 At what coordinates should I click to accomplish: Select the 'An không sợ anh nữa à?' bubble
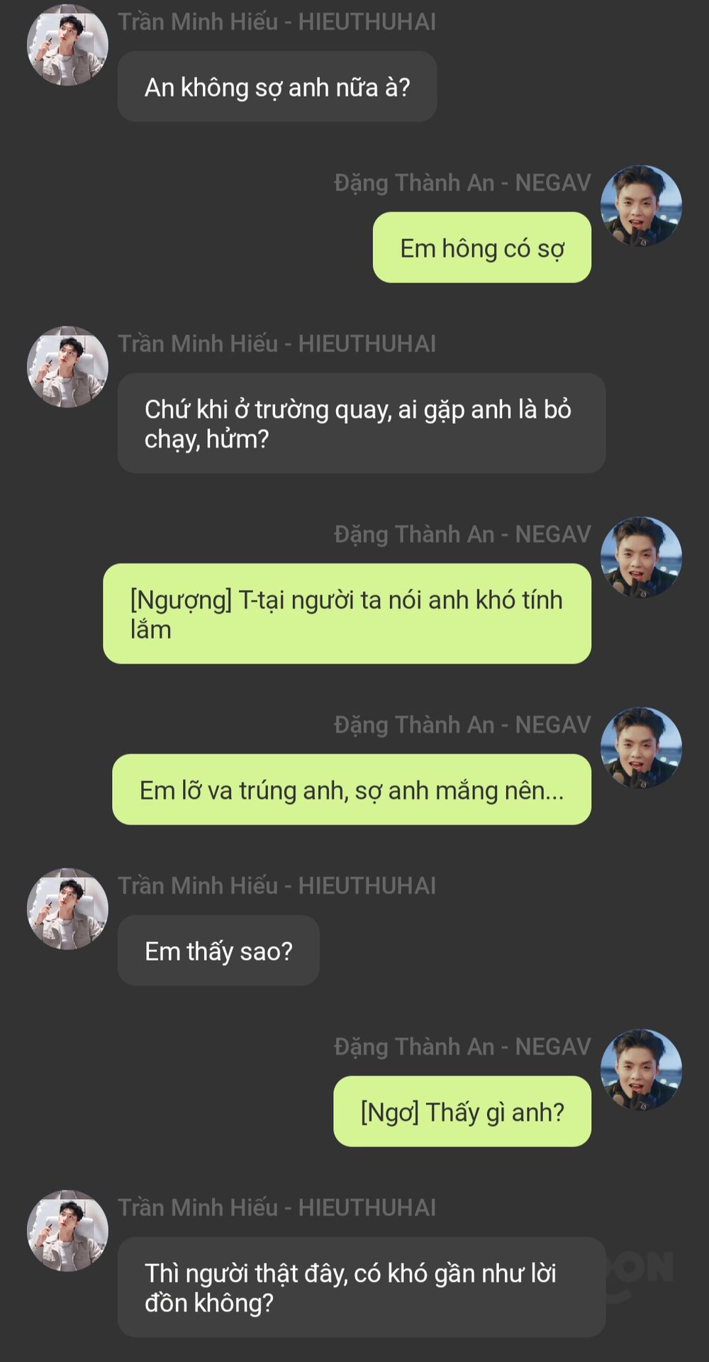pyautogui.click(x=277, y=87)
